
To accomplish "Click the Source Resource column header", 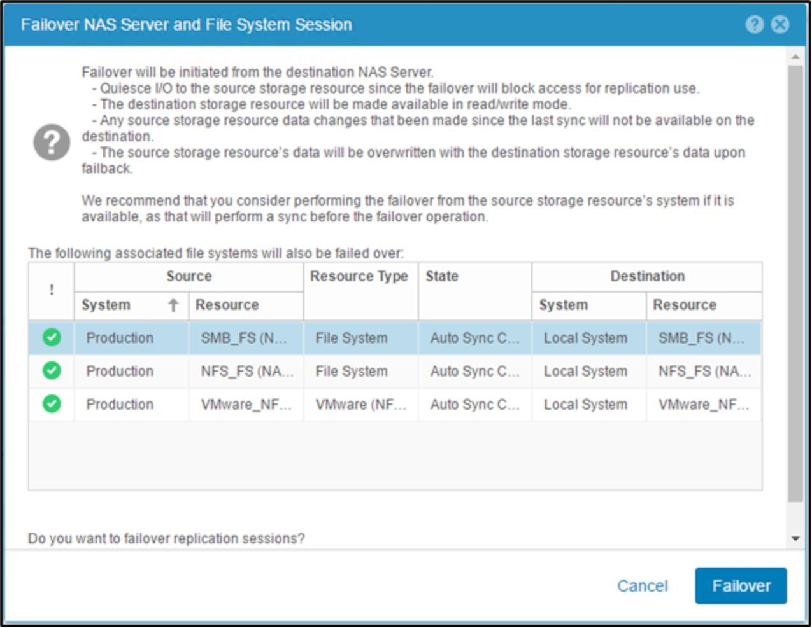I will [246, 305].
